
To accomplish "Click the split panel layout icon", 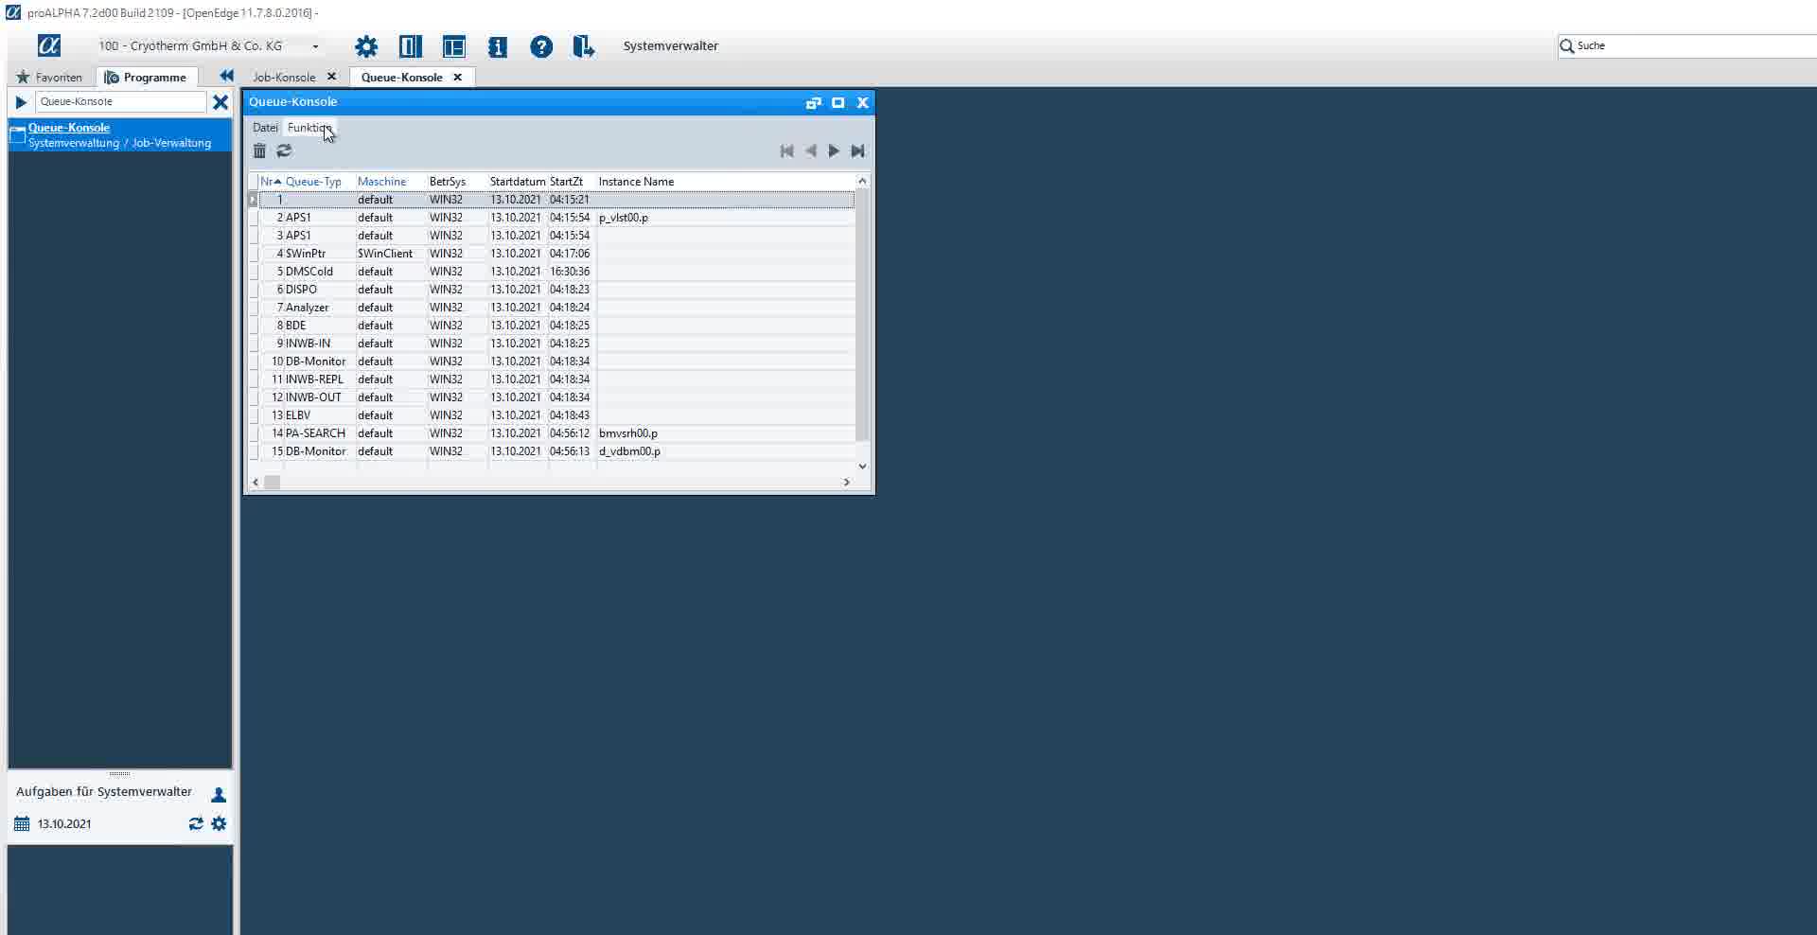I will [411, 46].
